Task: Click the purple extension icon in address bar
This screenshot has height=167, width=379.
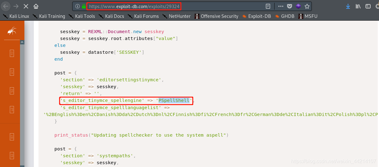Action: coord(298,6)
